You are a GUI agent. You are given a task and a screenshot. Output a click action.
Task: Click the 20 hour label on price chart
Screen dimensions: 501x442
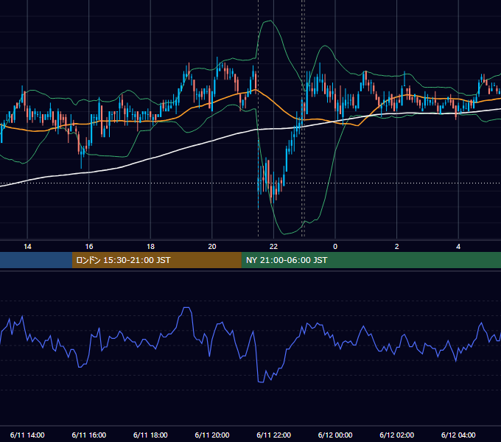pos(212,247)
